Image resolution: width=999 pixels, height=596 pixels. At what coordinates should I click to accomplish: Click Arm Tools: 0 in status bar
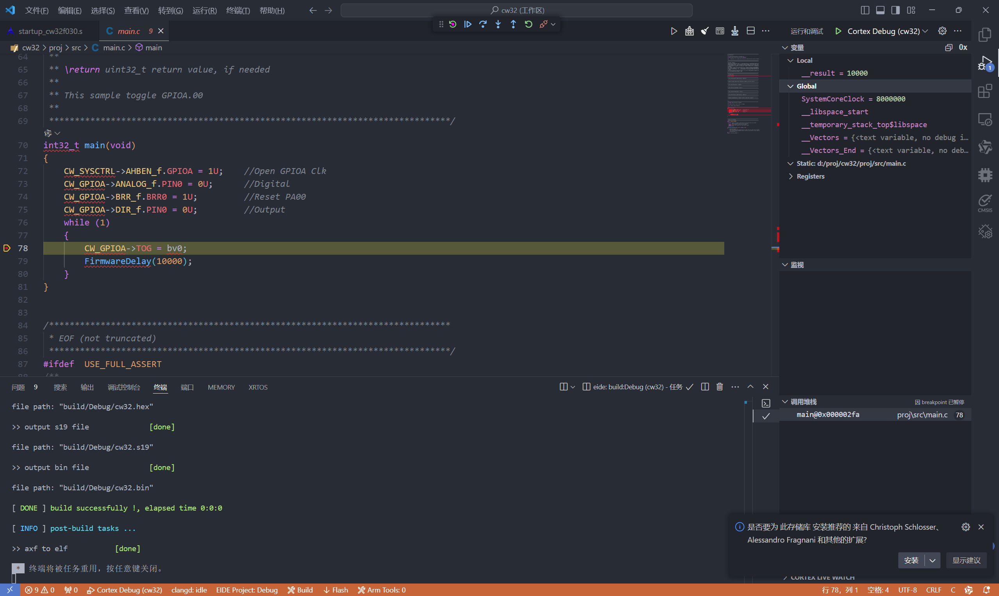[x=382, y=590]
